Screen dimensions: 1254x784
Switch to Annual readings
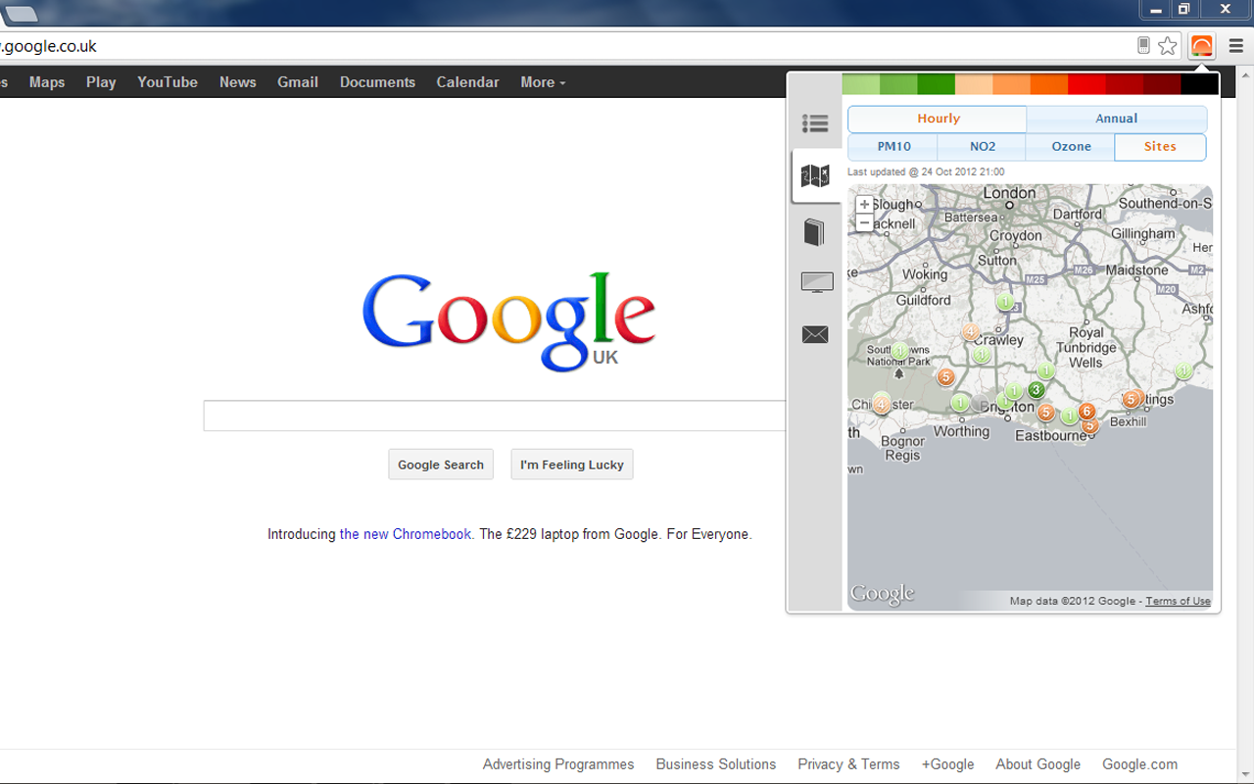click(x=1117, y=119)
